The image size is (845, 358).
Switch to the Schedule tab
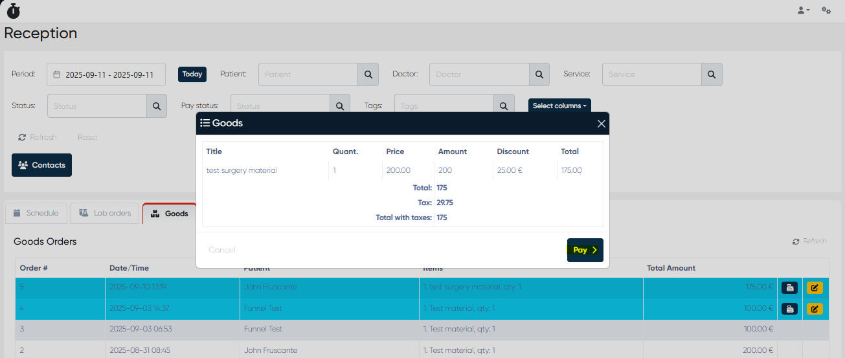(x=36, y=213)
